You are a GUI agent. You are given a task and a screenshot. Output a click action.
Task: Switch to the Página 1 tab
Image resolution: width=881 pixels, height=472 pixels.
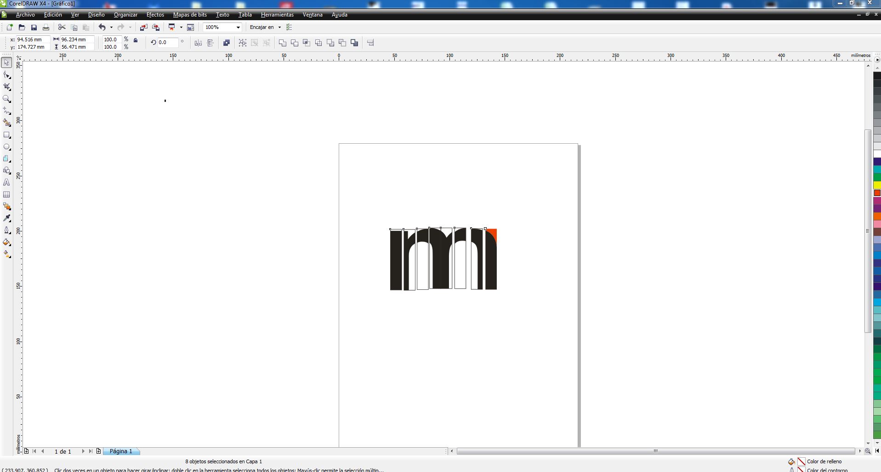(121, 451)
